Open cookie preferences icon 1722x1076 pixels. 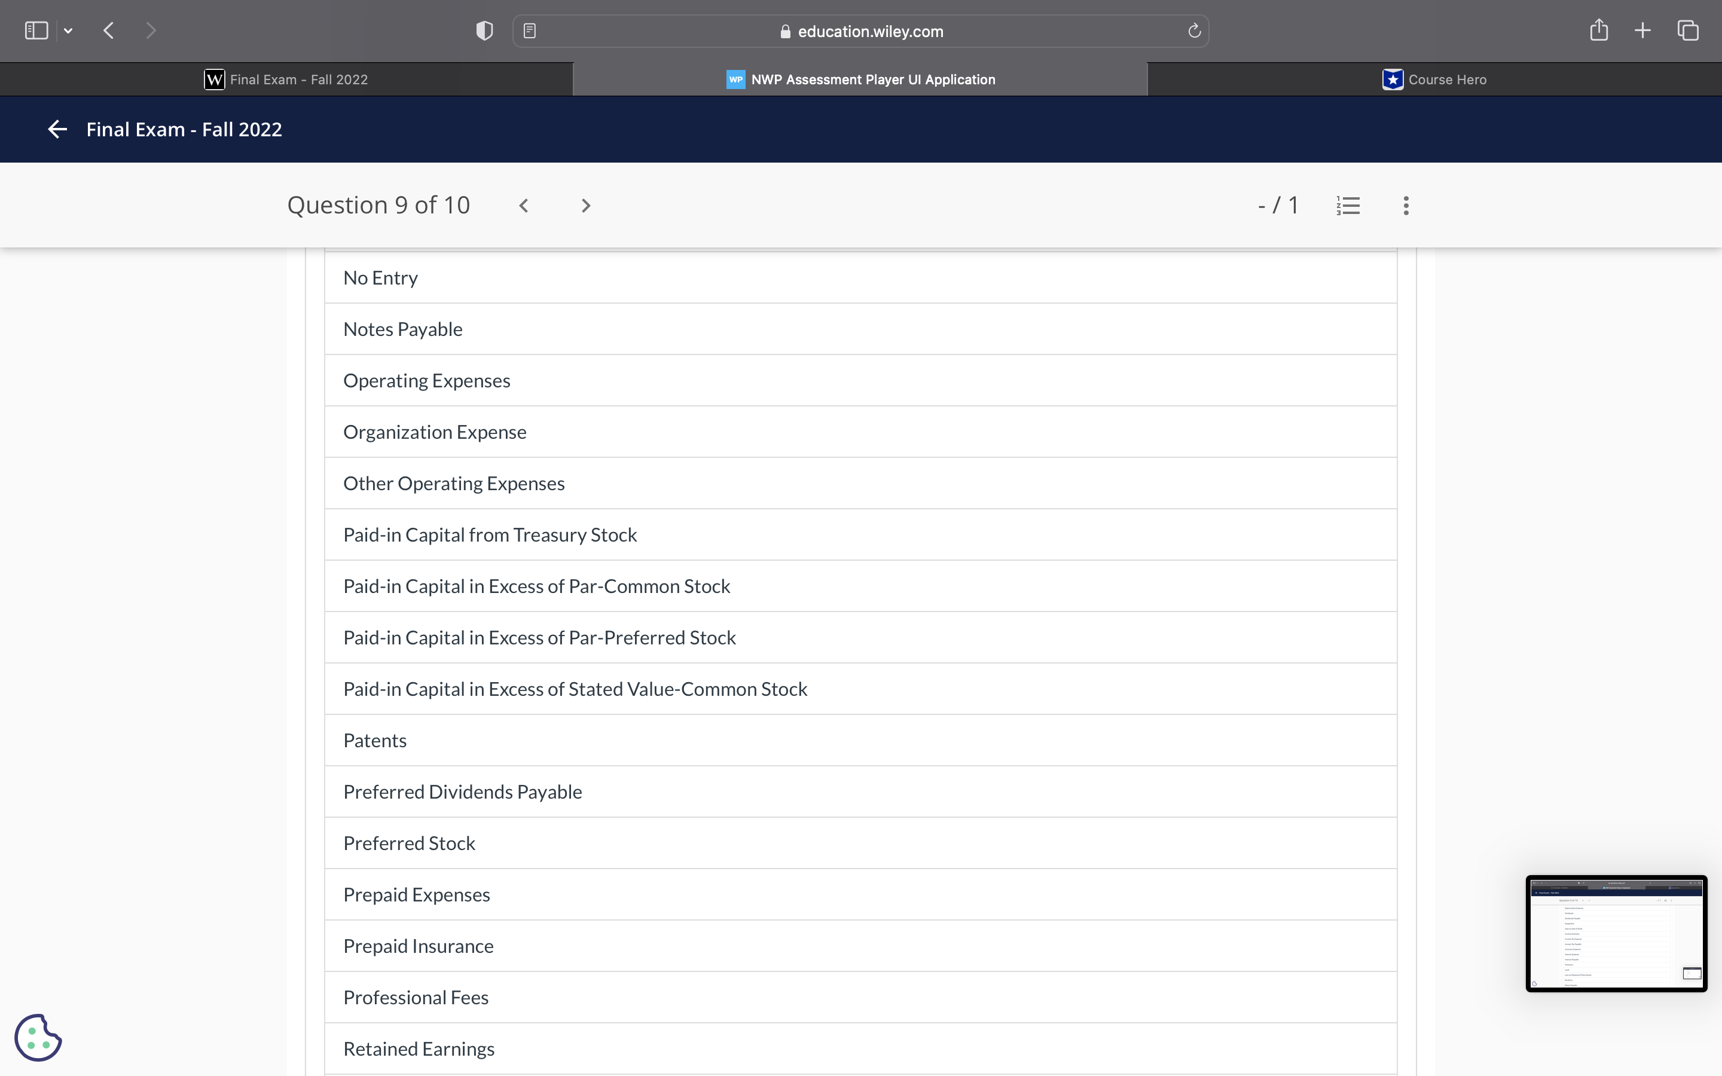(x=38, y=1037)
